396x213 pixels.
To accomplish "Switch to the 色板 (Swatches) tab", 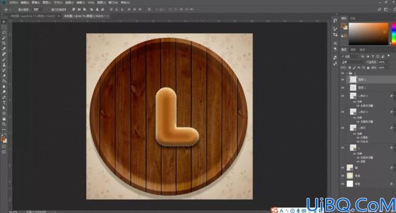I will [353, 18].
